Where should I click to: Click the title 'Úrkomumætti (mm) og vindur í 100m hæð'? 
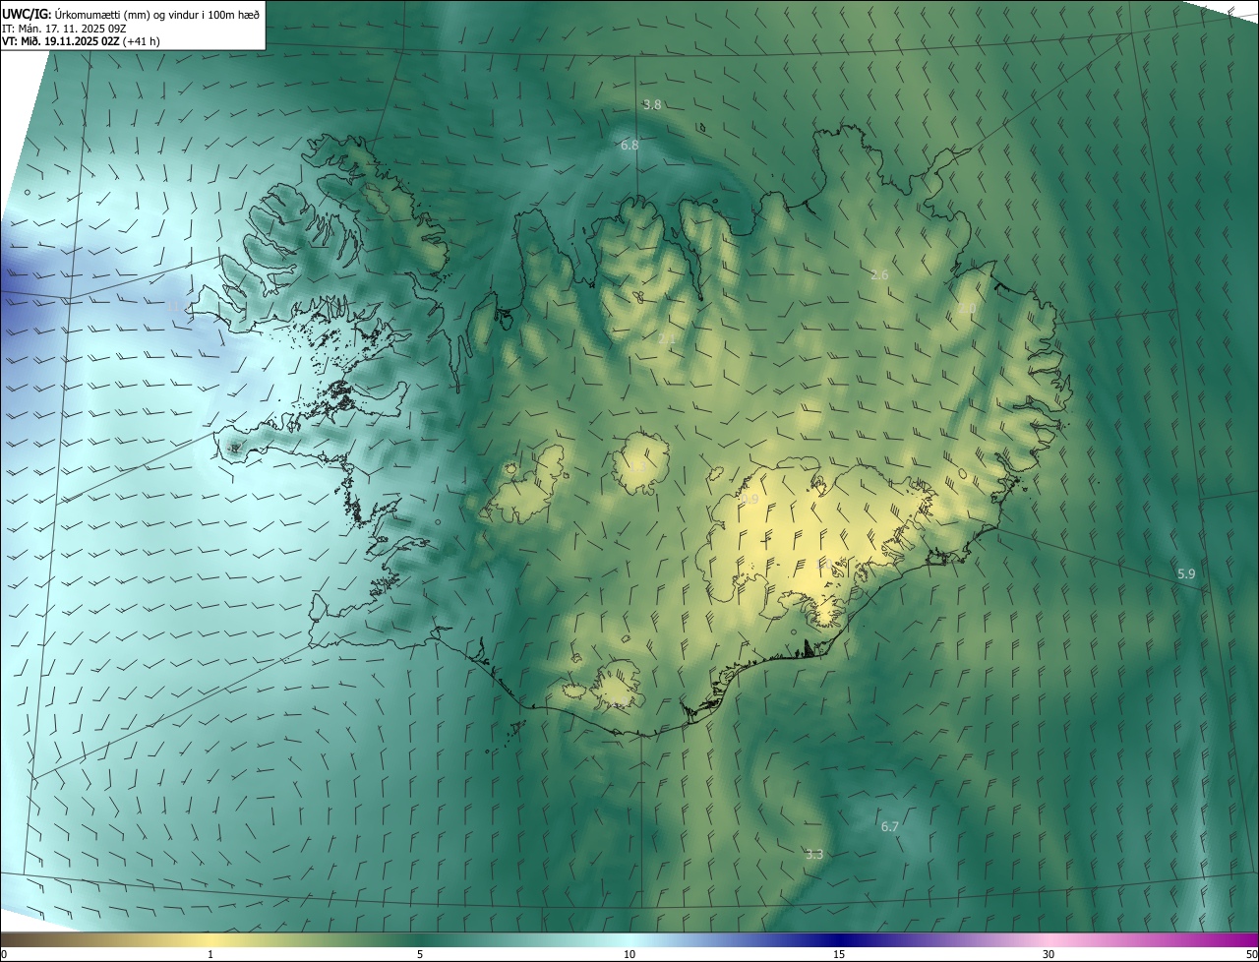point(158,13)
